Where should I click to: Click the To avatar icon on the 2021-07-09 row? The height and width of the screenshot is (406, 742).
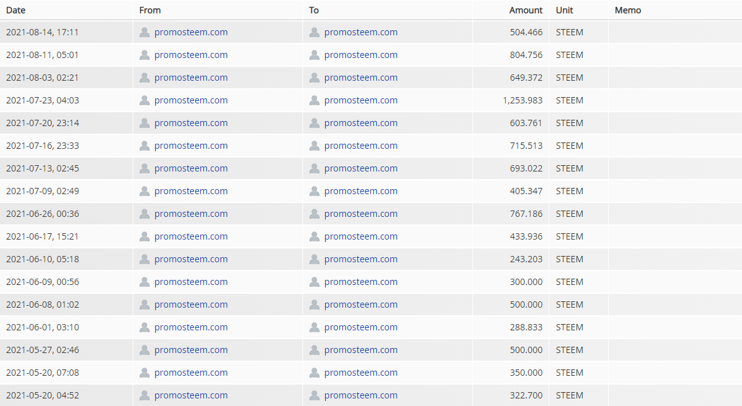pos(314,191)
